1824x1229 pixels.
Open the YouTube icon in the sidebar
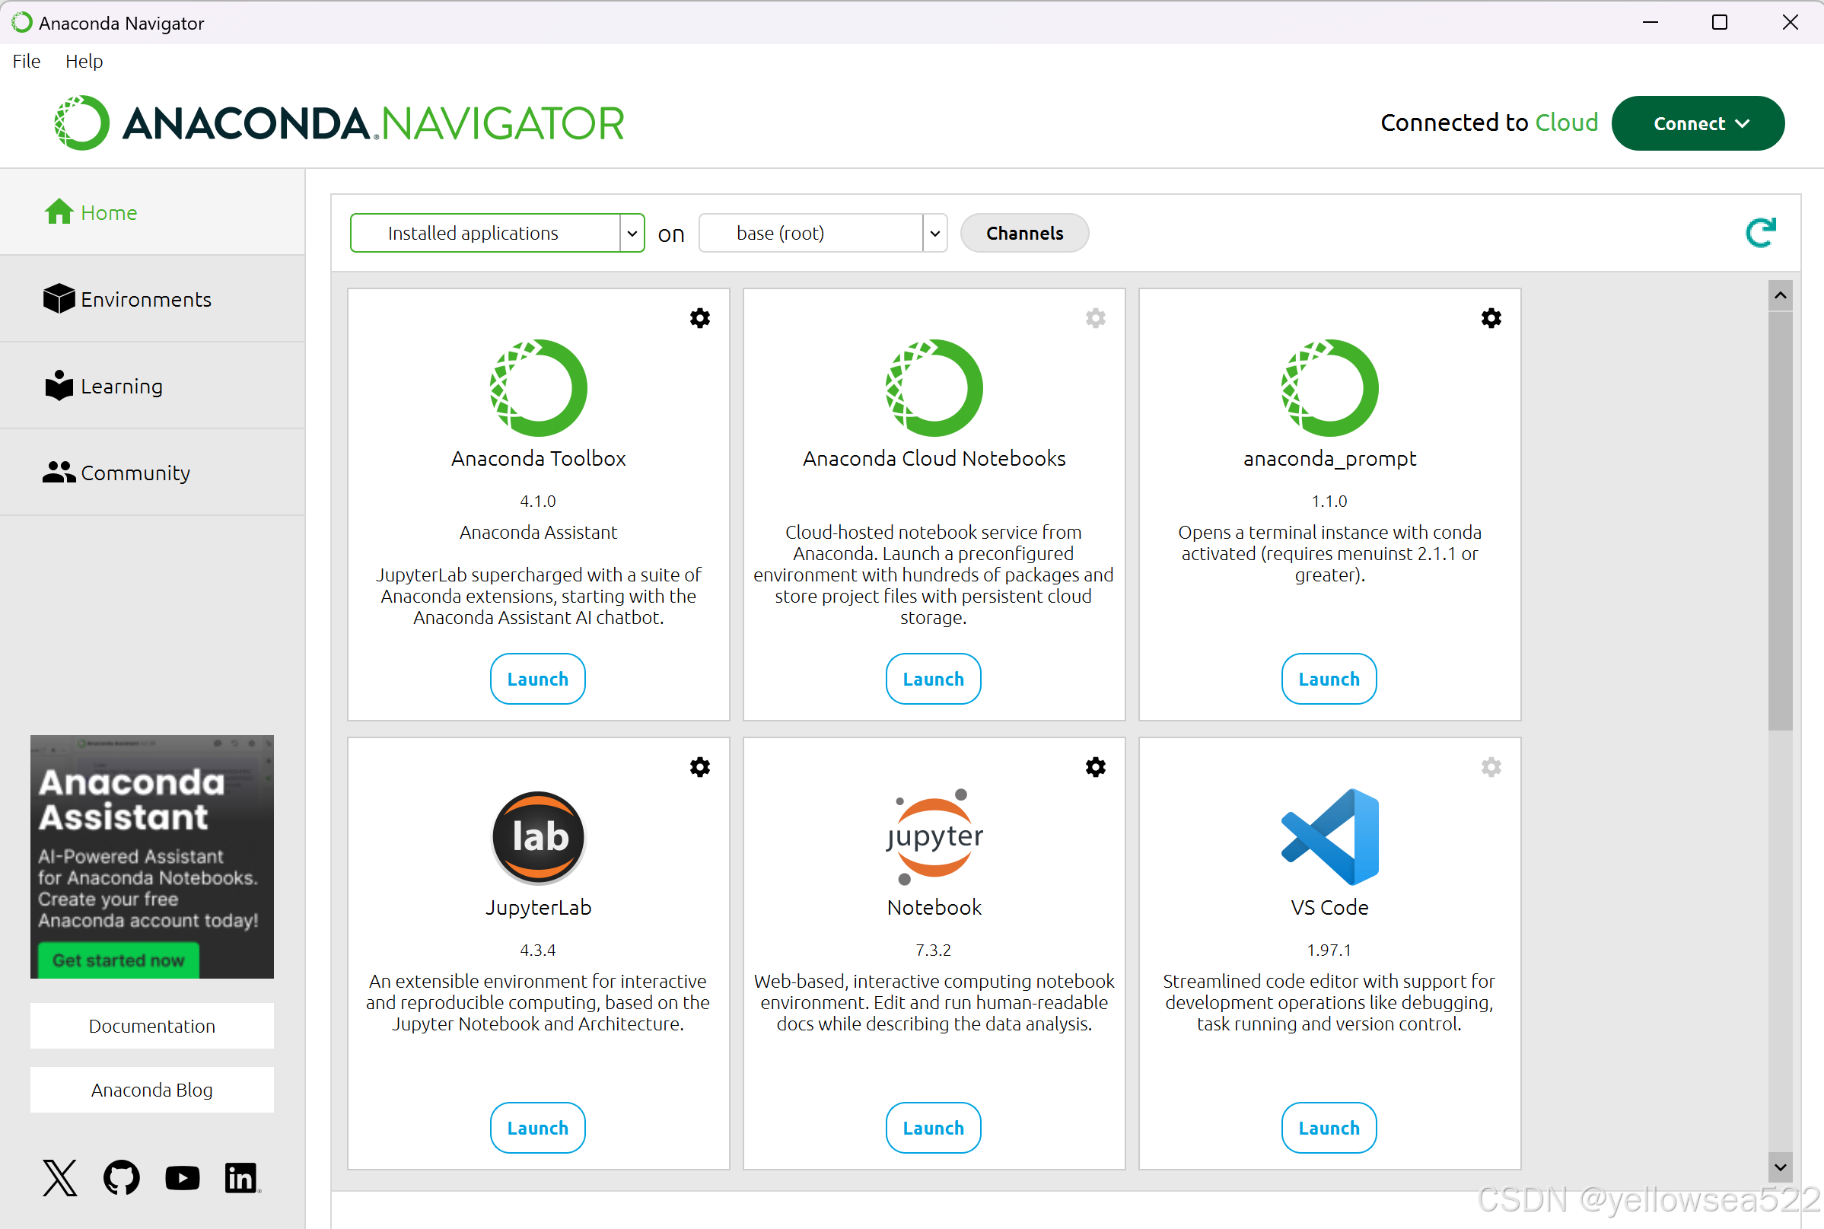click(182, 1177)
